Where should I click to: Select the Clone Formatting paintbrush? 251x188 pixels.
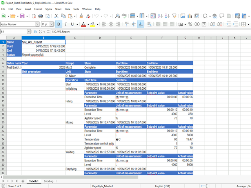pyautogui.click(x=81, y=16)
